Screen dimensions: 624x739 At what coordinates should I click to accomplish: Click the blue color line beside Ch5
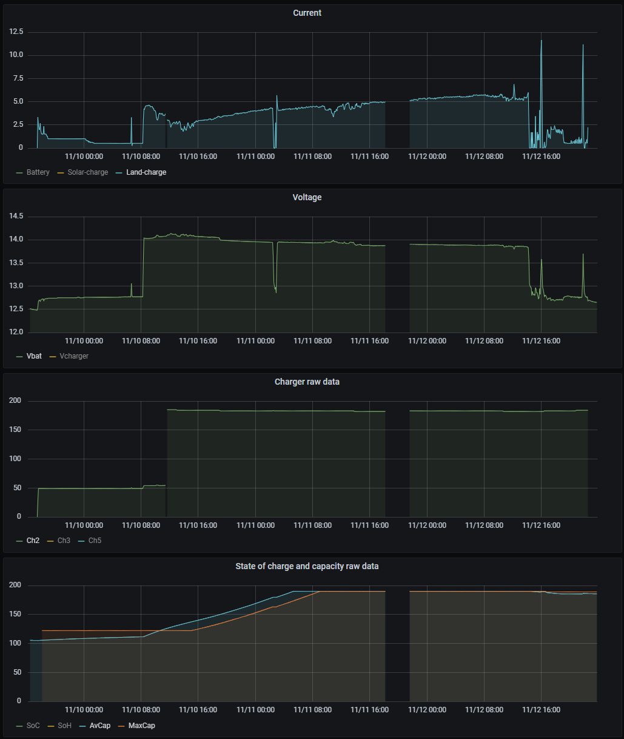point(81,541)
